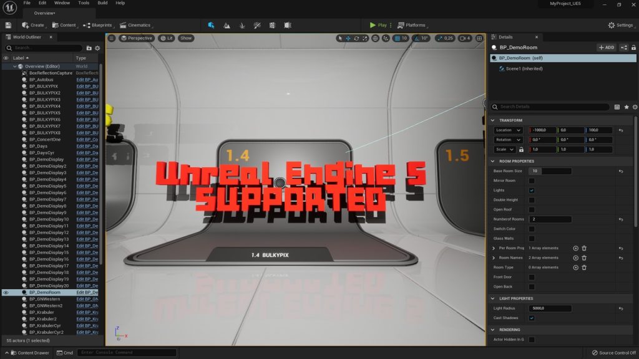Click the scale lock icon in Transform
This screenshot has height=359, width=639.
click(x=521, y=150)
